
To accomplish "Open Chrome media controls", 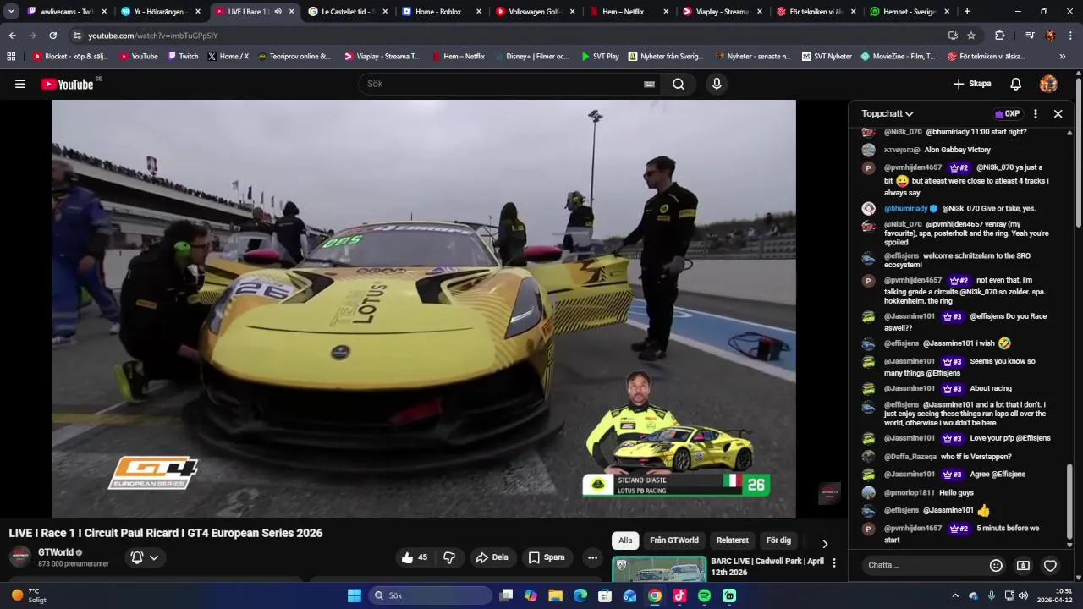I will click(x=1029, y=36).
